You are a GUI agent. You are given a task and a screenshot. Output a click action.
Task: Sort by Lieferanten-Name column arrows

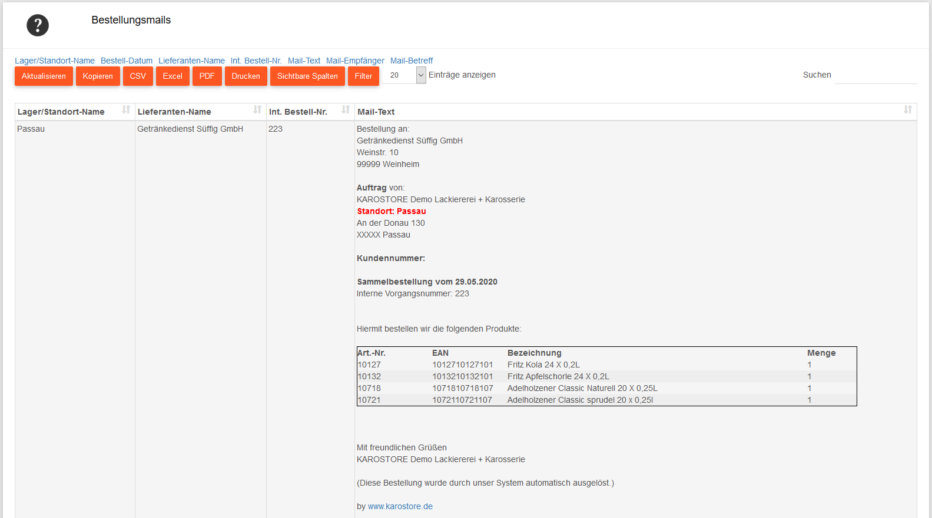click(257, 110)
